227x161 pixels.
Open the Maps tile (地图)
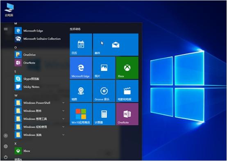point(81,91)
